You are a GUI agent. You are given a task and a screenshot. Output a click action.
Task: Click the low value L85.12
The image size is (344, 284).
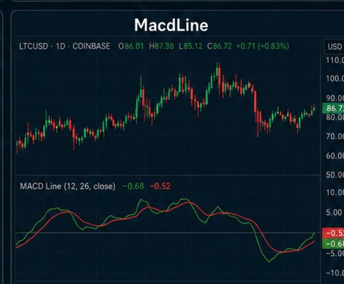click(x=191, y=47)
